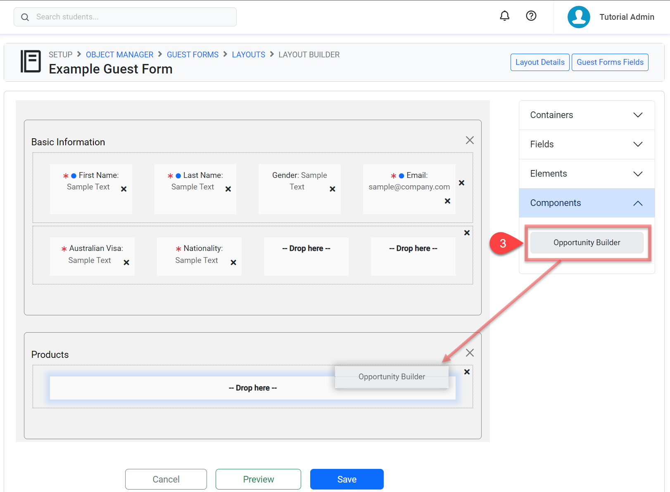Close the Products section
Viewport: 670px width, 492px height.
[x=469, y=353]
